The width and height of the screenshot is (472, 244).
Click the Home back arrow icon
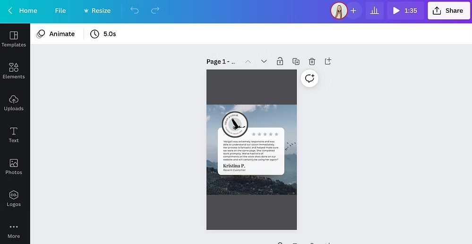pos(10,11)
